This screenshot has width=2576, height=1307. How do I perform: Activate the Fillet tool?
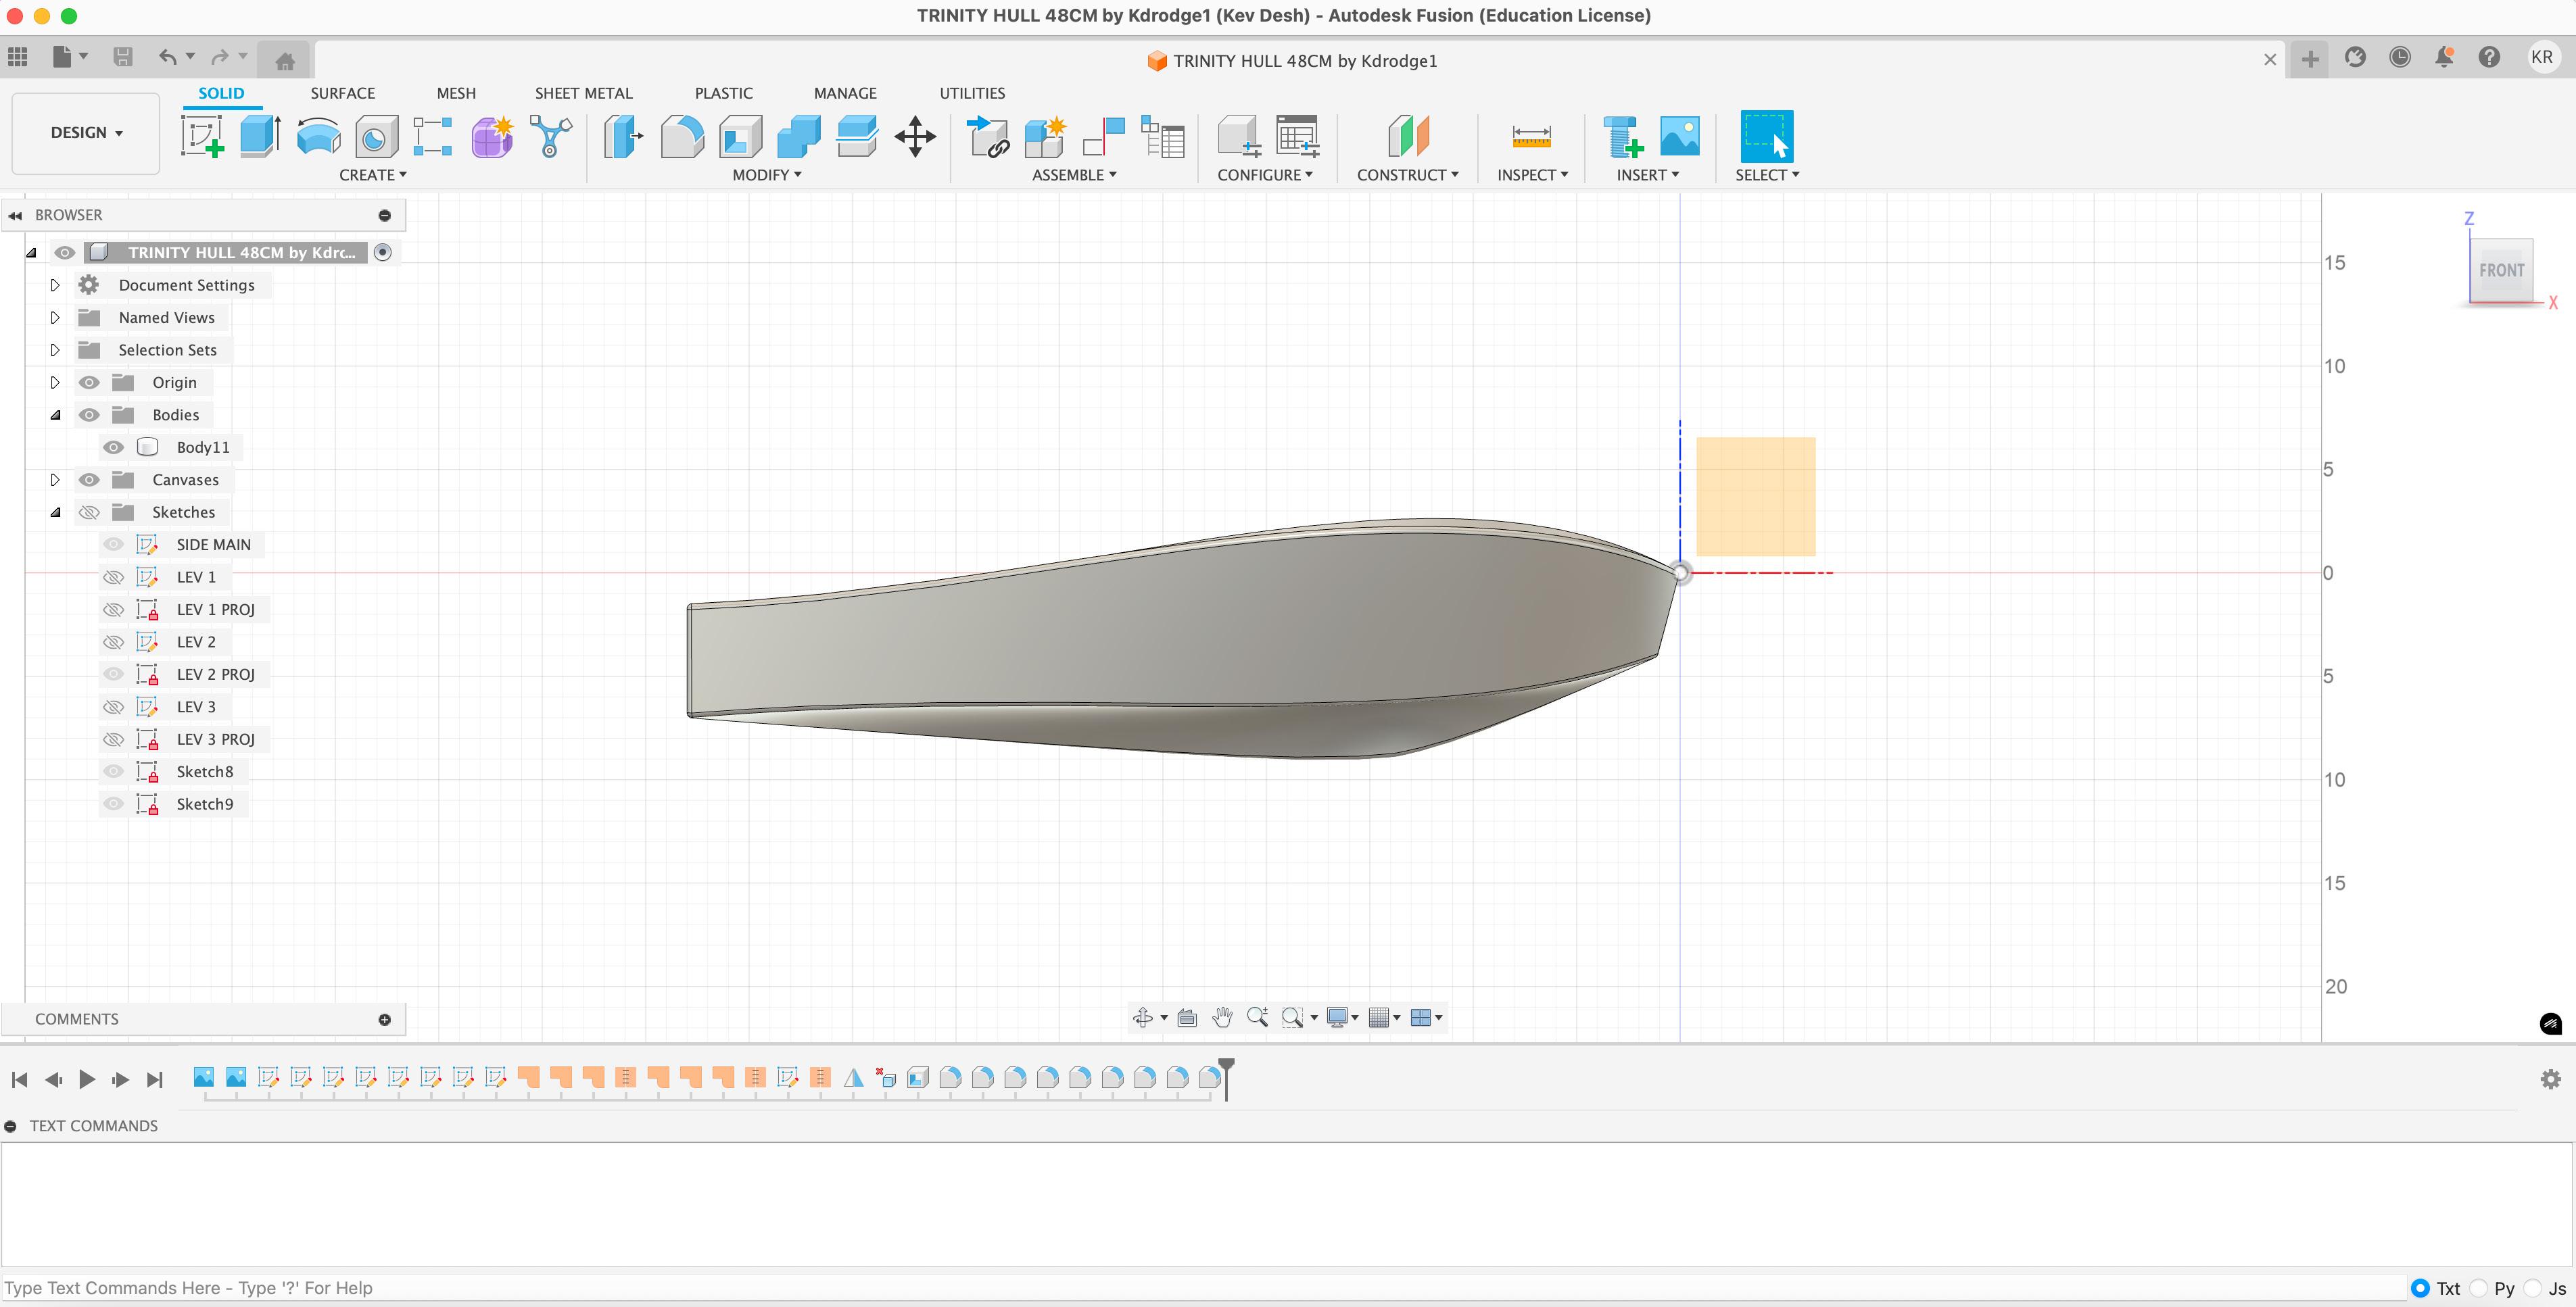(x=682, y=136)
